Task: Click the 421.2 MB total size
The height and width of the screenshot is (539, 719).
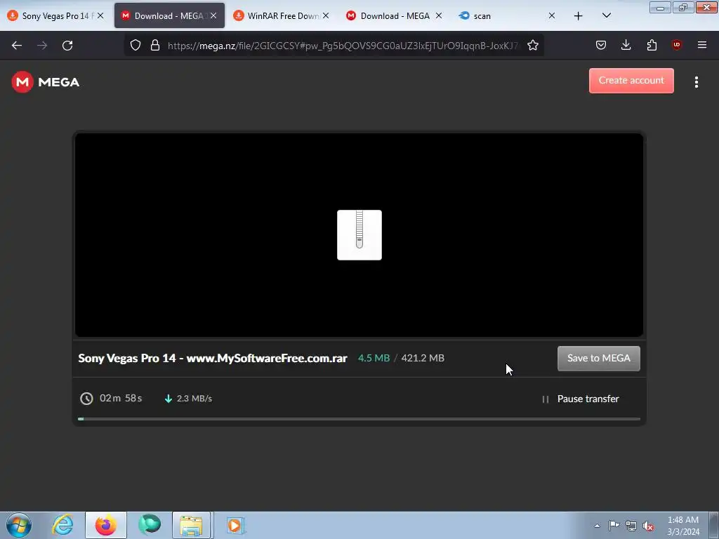Action: (x=423, y=358)
